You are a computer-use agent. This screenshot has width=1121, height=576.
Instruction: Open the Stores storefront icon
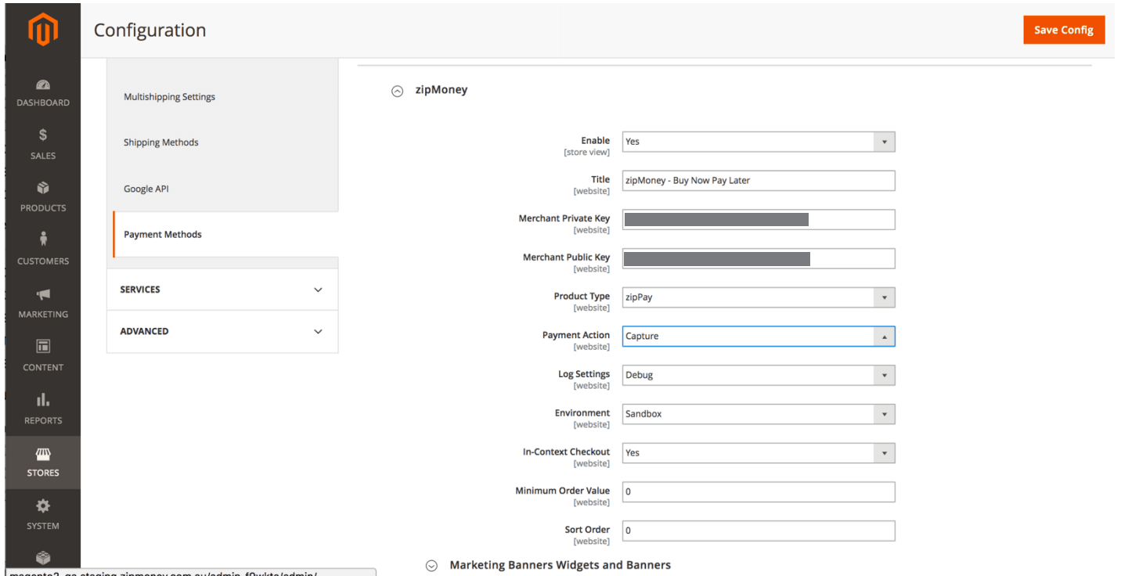point(43,454)
